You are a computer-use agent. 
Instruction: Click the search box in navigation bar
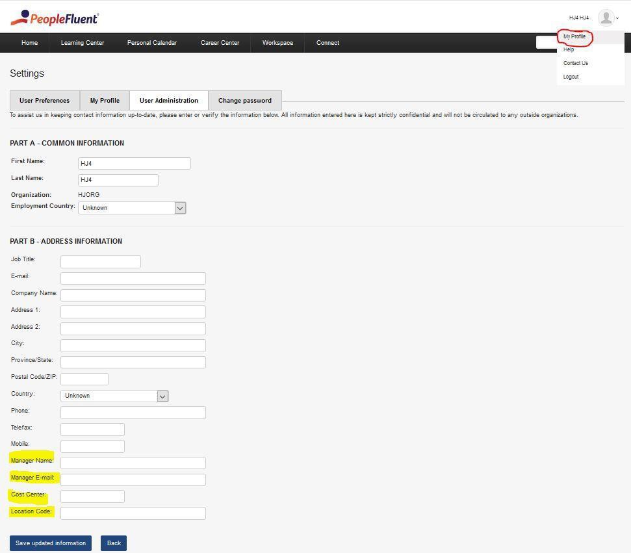coord(547,42)
